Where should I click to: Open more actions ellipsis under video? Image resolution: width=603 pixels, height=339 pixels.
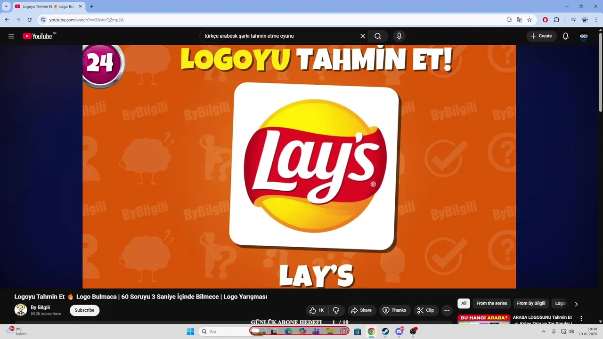tap(447, 310)
